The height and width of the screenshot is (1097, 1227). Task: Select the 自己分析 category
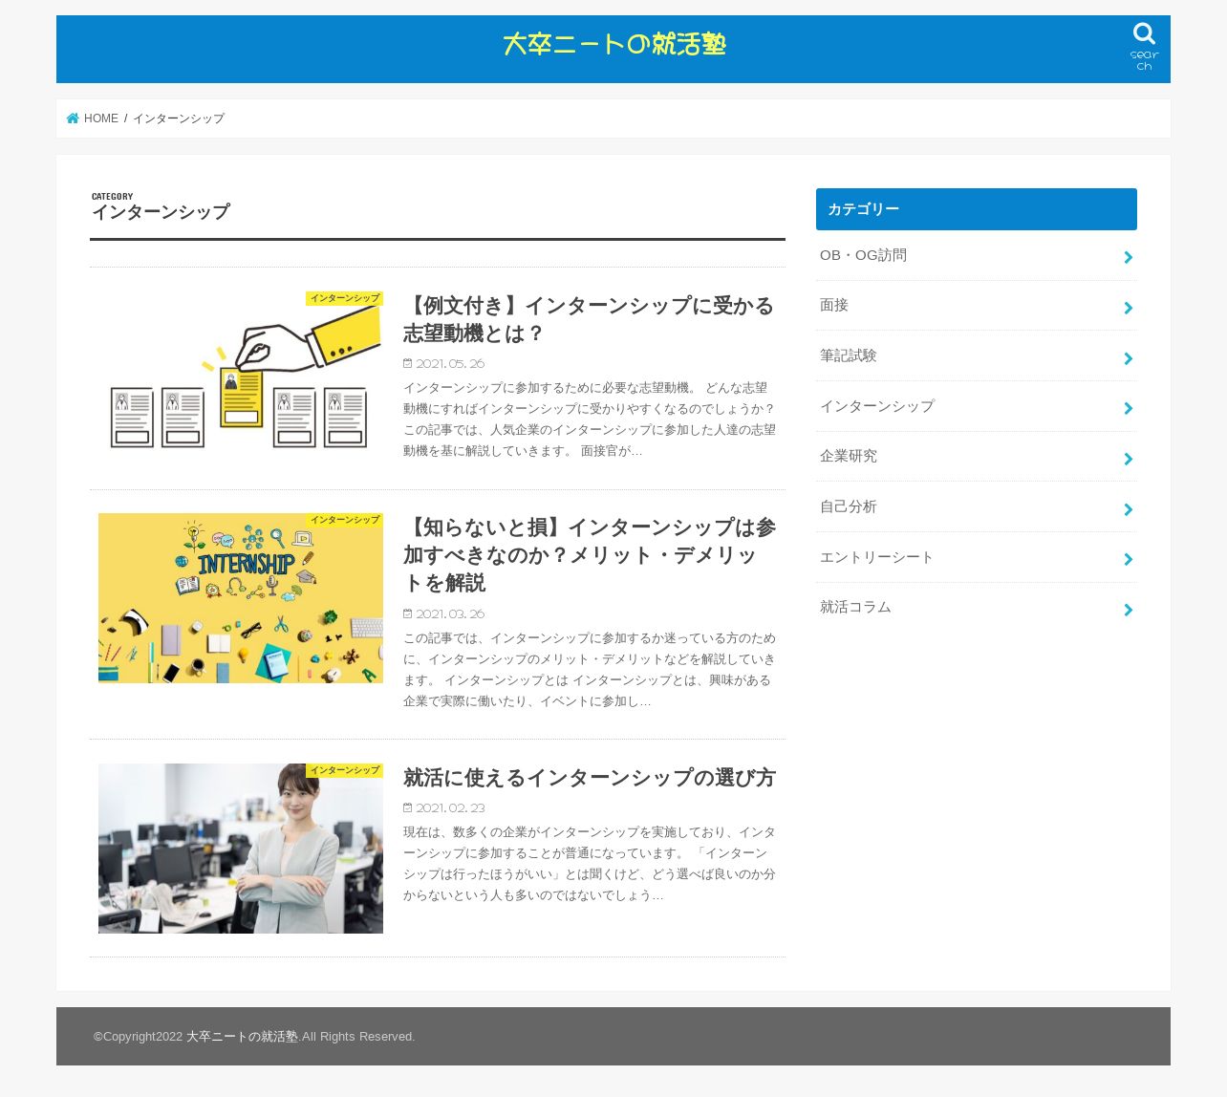[x=977, y=506]
